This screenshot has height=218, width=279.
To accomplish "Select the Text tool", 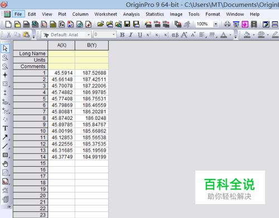I will pos(5,128).
